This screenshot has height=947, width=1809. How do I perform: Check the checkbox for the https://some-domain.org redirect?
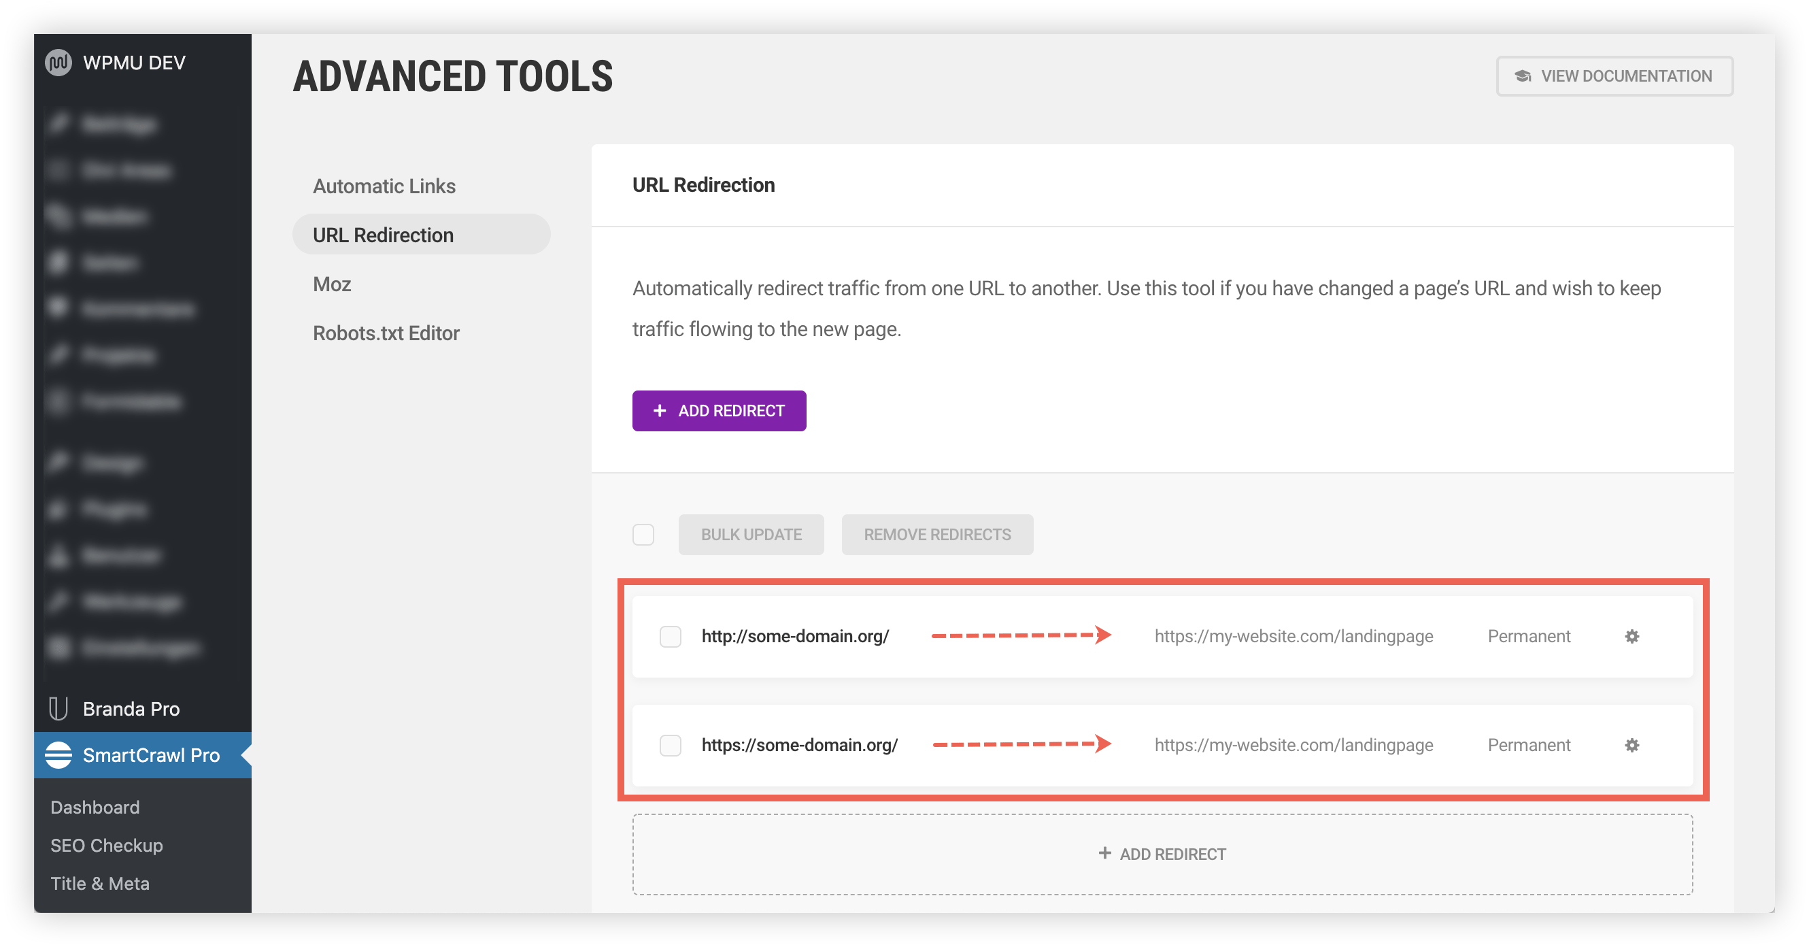pyautogui.click(x=671, y=745)
